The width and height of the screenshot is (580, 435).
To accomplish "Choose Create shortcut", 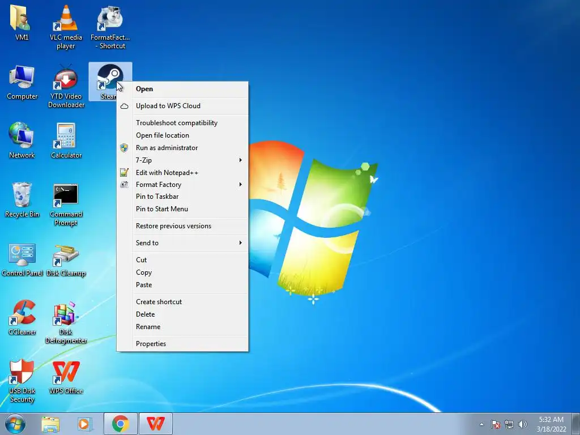I will coord(183,302).
